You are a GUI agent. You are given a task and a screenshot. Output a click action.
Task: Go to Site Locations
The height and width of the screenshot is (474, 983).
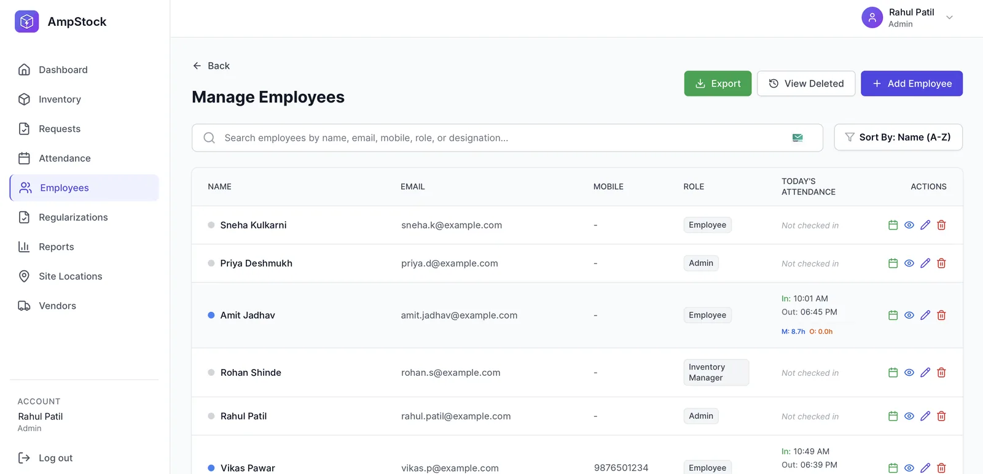click(x=84, y=276)
